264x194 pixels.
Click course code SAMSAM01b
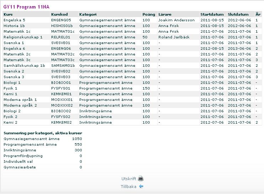tap(63, 65)
